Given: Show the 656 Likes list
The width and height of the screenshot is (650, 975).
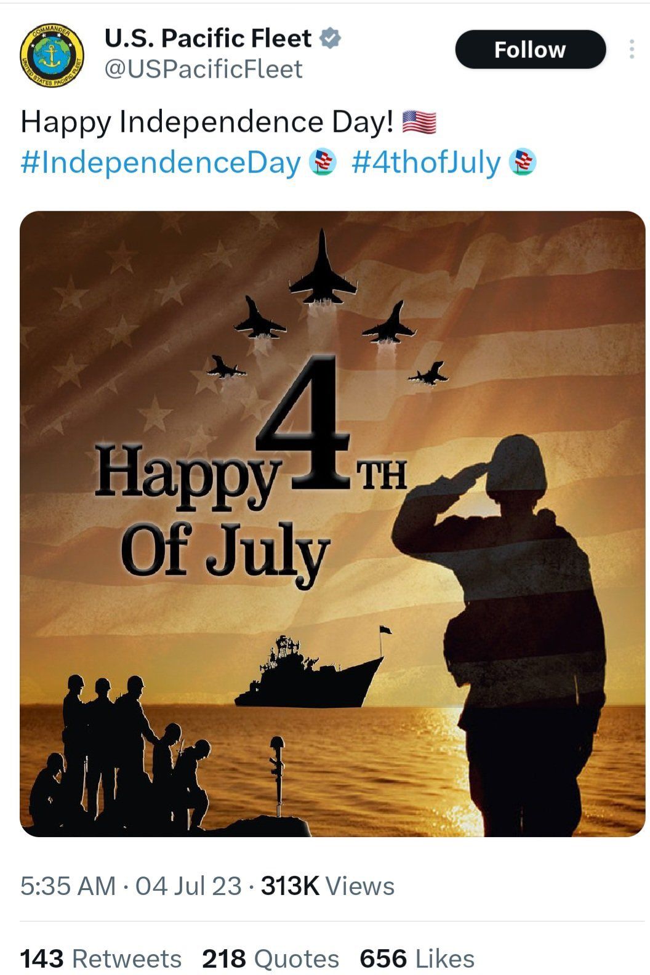Looking at the screenshot, I should [417, 958].
